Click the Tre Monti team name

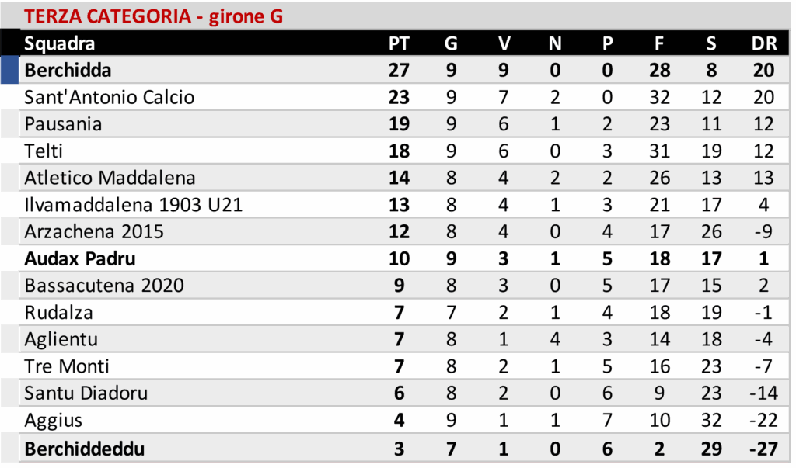click(67, 366)
